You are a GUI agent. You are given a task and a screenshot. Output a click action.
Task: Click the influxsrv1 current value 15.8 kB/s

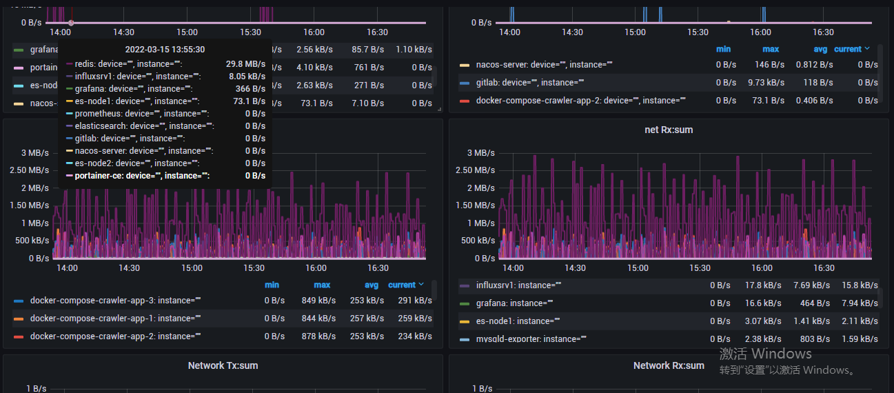[860, 285]
